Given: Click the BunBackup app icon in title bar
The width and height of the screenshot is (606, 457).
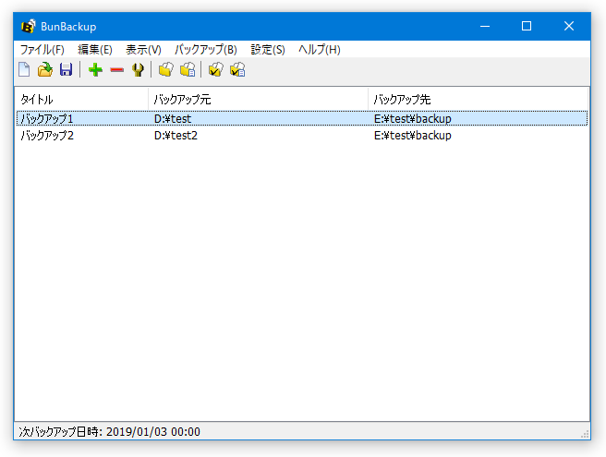Looking at the screenshot, I should tap(29, 26).
